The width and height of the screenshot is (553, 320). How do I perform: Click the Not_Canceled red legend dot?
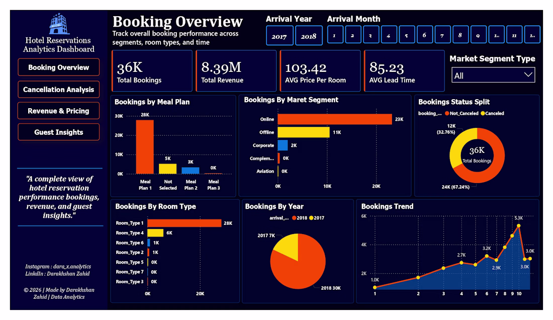(x=447, y=113)
